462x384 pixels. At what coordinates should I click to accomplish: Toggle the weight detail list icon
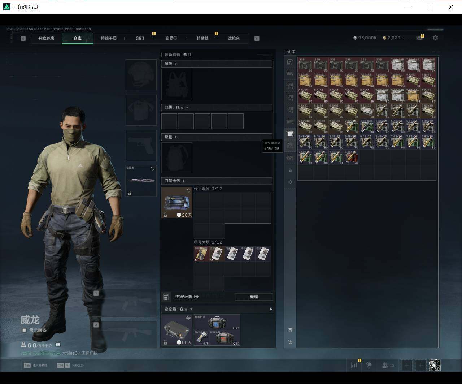58,345
